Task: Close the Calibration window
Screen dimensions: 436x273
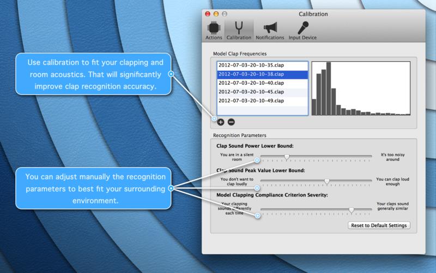Action: coord(209,13)
